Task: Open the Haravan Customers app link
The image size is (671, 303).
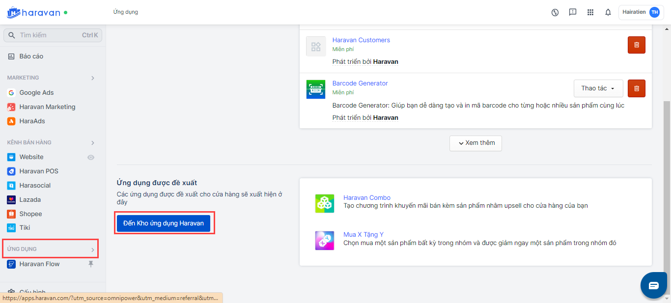Action: coord(361,40)
